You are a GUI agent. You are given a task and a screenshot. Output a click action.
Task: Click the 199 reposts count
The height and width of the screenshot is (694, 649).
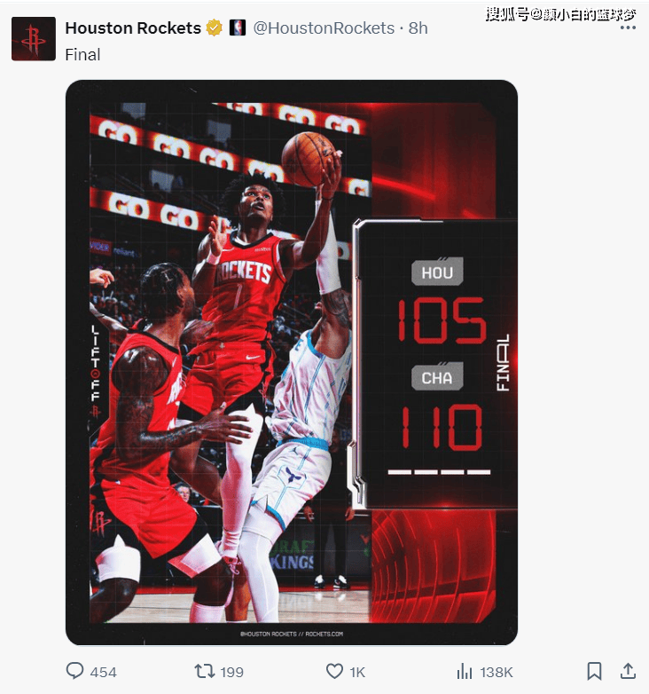click(x=232, y=672)
